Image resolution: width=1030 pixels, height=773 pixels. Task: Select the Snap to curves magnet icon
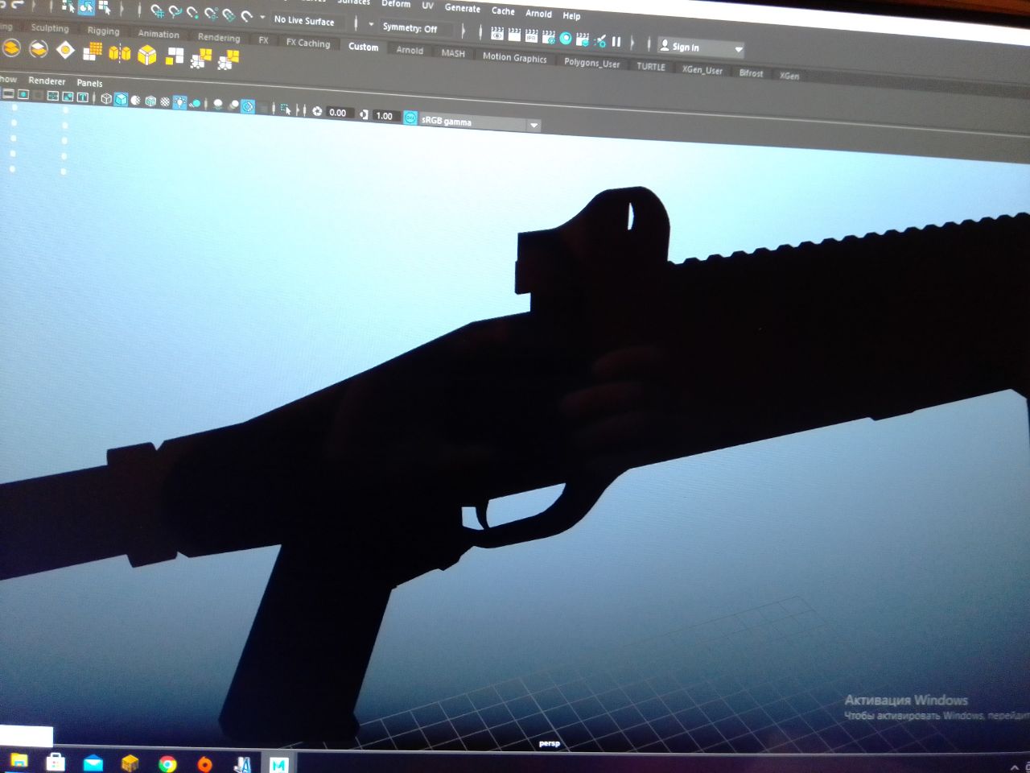175,11
